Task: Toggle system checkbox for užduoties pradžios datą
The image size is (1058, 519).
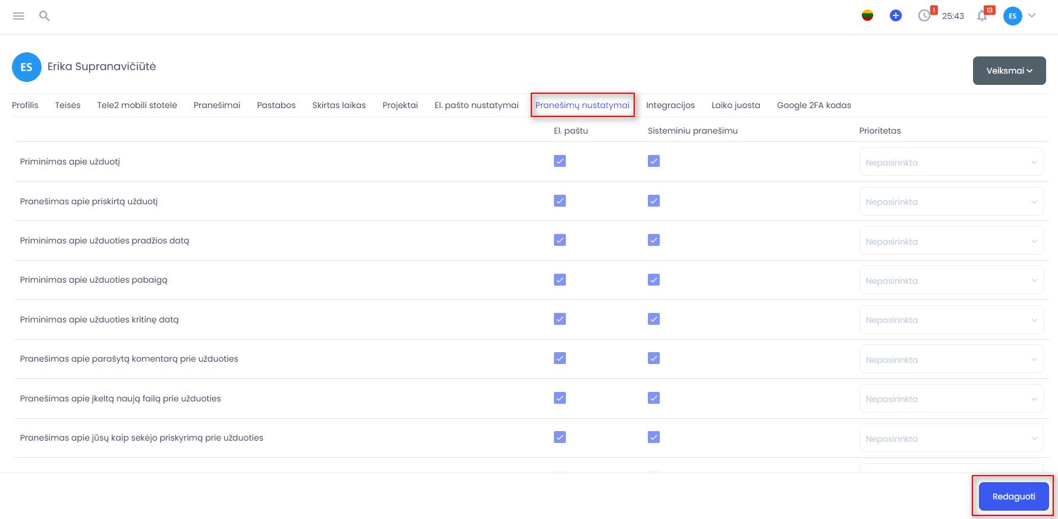Action: click(654, 240)
